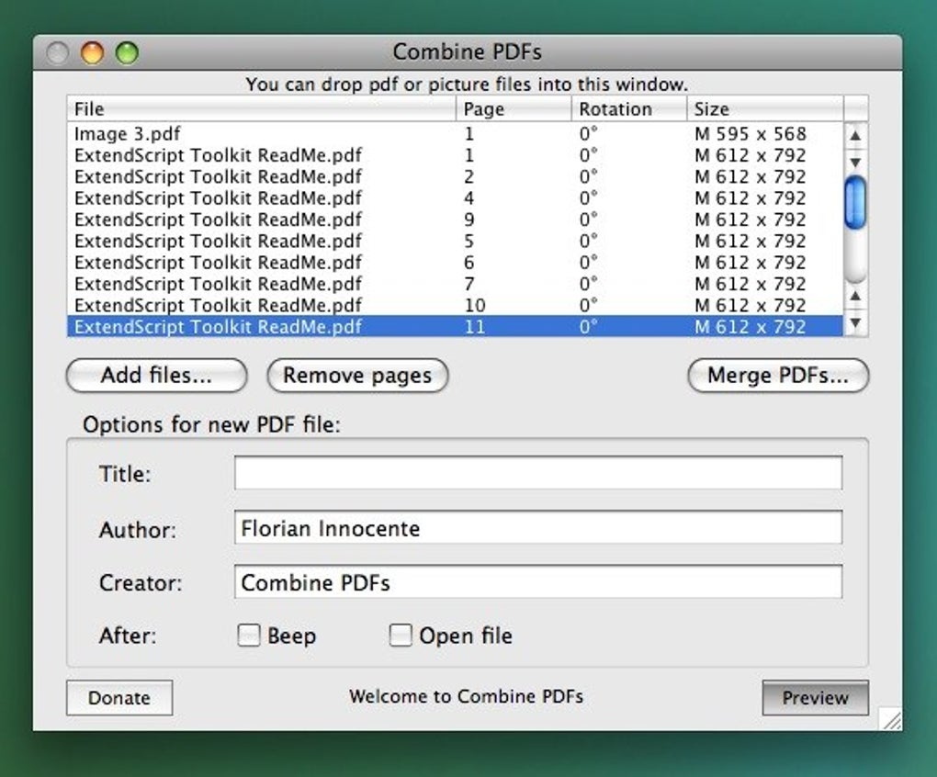
Task: Click the scrollbar up arrow
Action: [855, 135]
